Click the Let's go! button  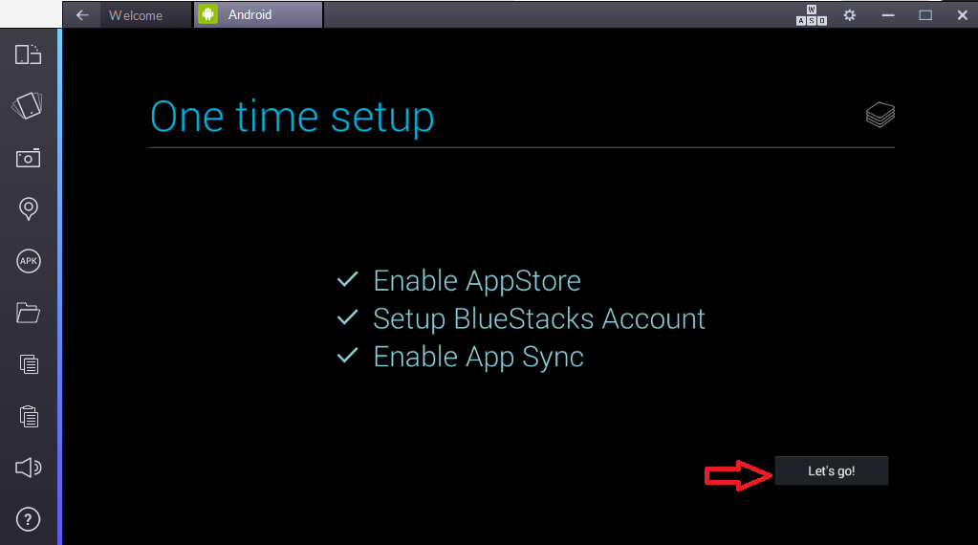tap(832, 470)
